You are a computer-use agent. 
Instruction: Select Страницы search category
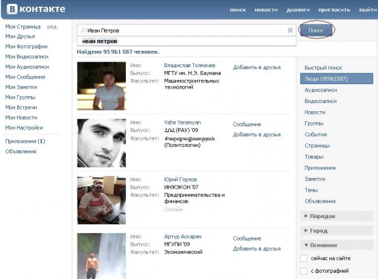(x=317, y=146)
